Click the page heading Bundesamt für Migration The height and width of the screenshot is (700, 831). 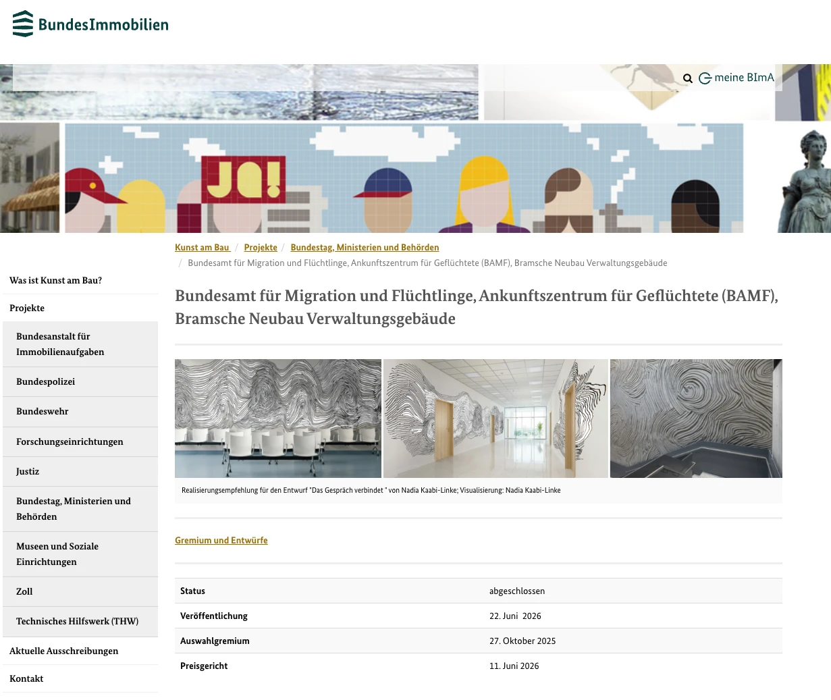tap(477, 307)
